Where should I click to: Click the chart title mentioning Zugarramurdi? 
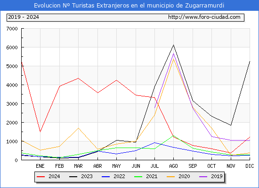[129, 6]
